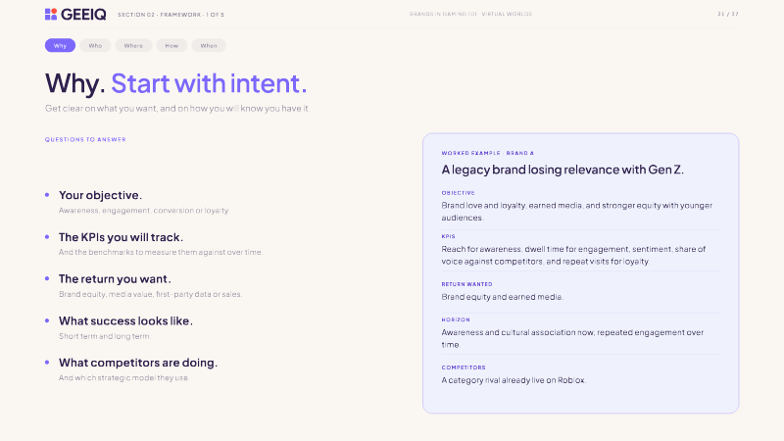Screen dimensions: 784x441
Task: Click the legacy brand losing relevance headline
Action: coord(563,170)
